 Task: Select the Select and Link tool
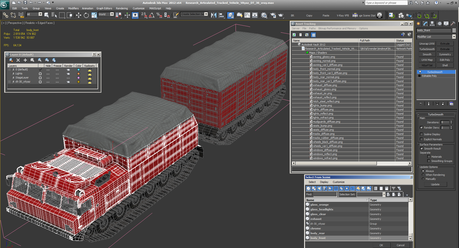point(6,15)
